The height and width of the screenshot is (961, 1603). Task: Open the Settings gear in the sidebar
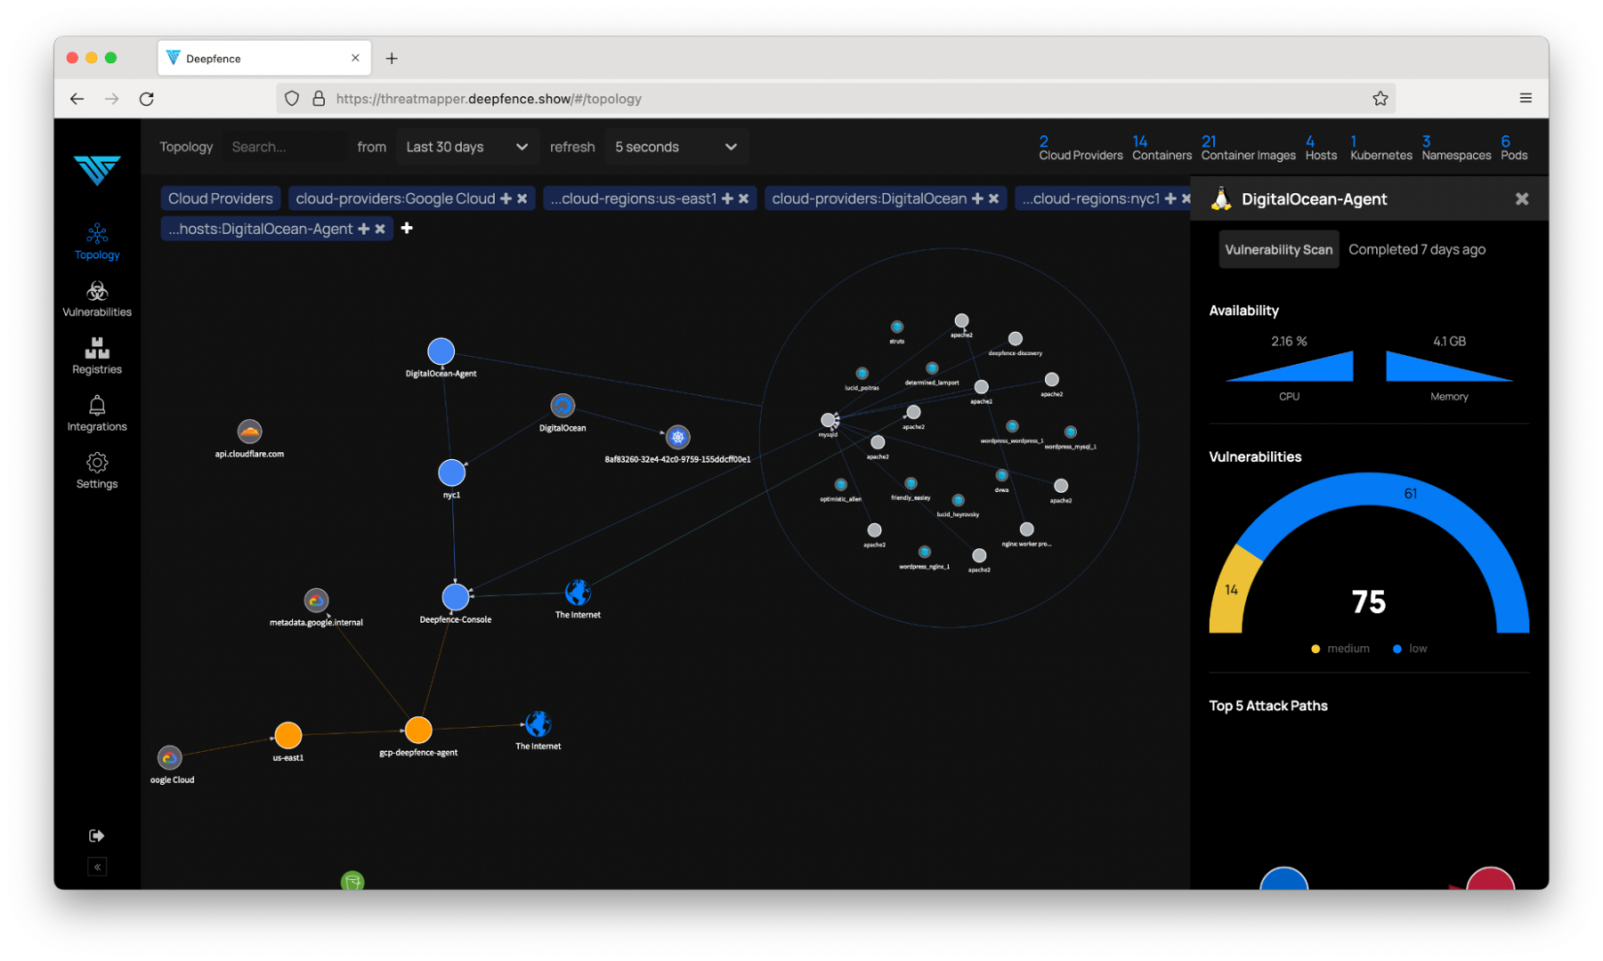(96, 464)
